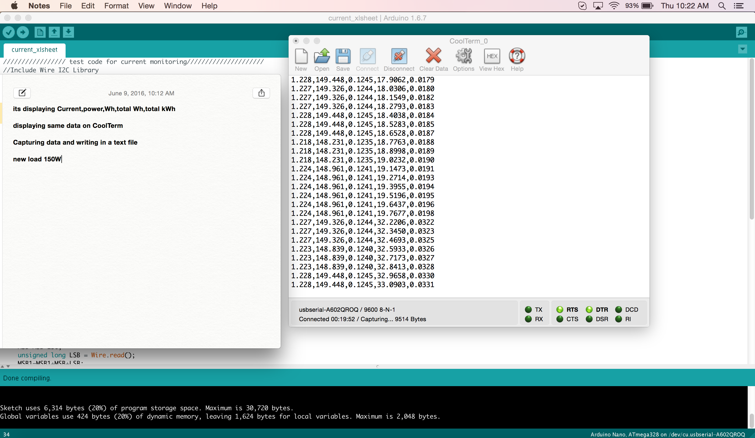This screenshot has height=438, width=755.
Task: Clear Data in CoolTerm window
Action: pyautogui.click(x=434, y=59)
